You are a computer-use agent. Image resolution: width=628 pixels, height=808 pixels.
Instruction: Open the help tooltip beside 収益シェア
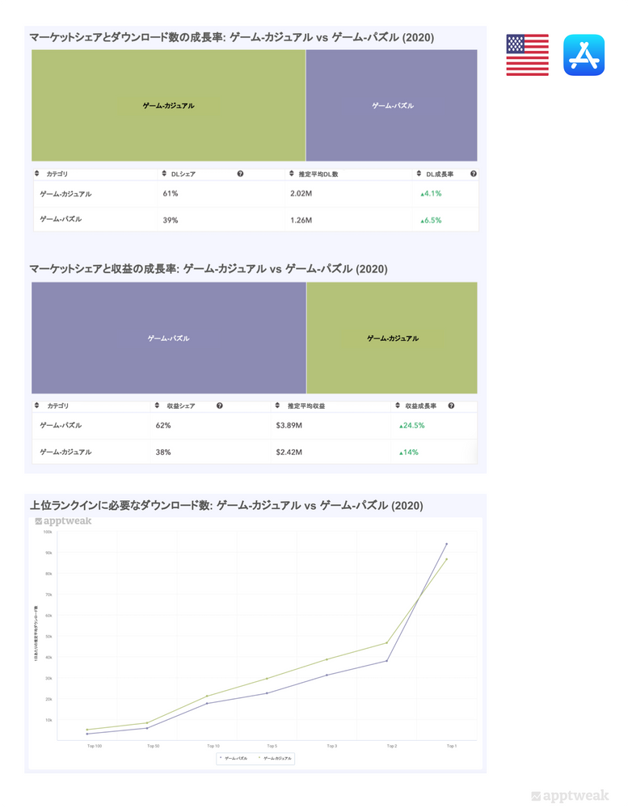[x=220, y=406]
